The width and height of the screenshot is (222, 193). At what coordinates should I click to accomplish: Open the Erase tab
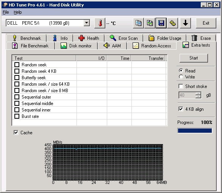[x=201, y=38]
